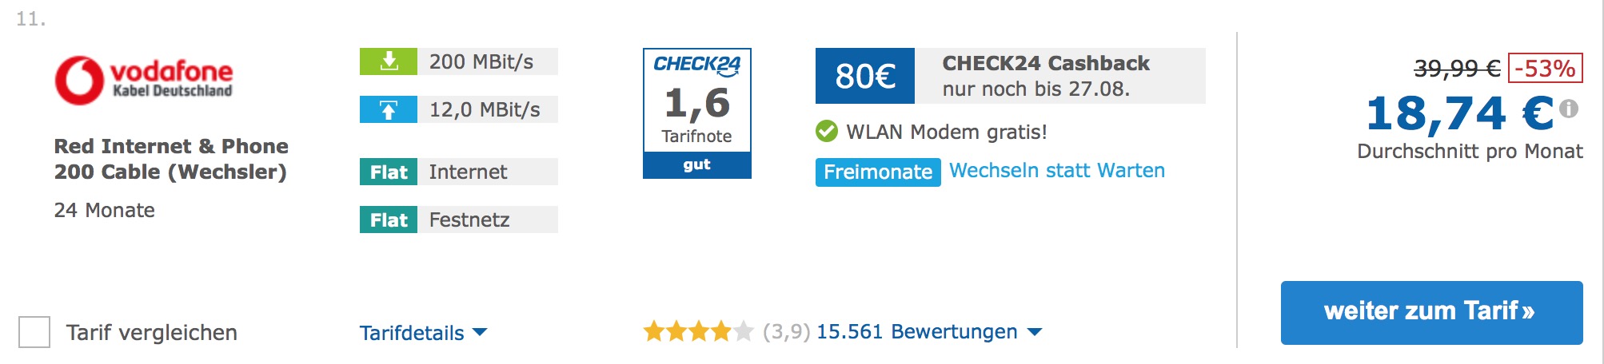Click the 80€ cashback badge
The width and height of the screenshot is (1604, 364).
click(864, 76)
